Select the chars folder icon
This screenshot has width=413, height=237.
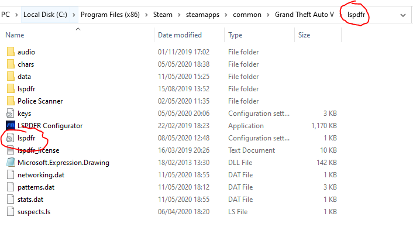tap(10, 64)
